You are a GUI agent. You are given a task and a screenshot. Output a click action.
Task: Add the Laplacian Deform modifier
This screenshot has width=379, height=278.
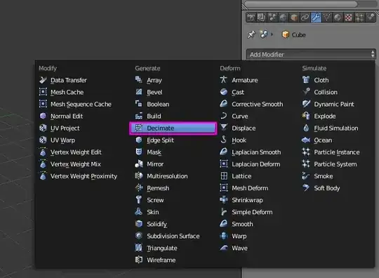click(x=250, y=164)
